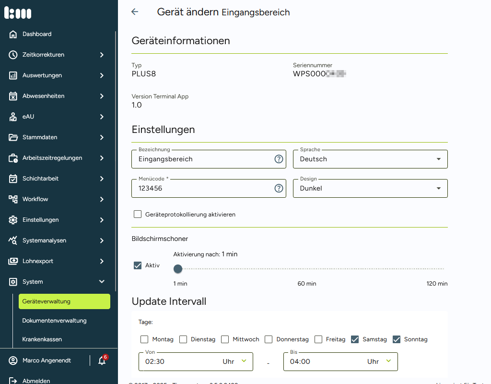Open the Geräteverwaltung menu entry
Image resolution: width=491 pixels, height=384 pixels.
point(64,301)
